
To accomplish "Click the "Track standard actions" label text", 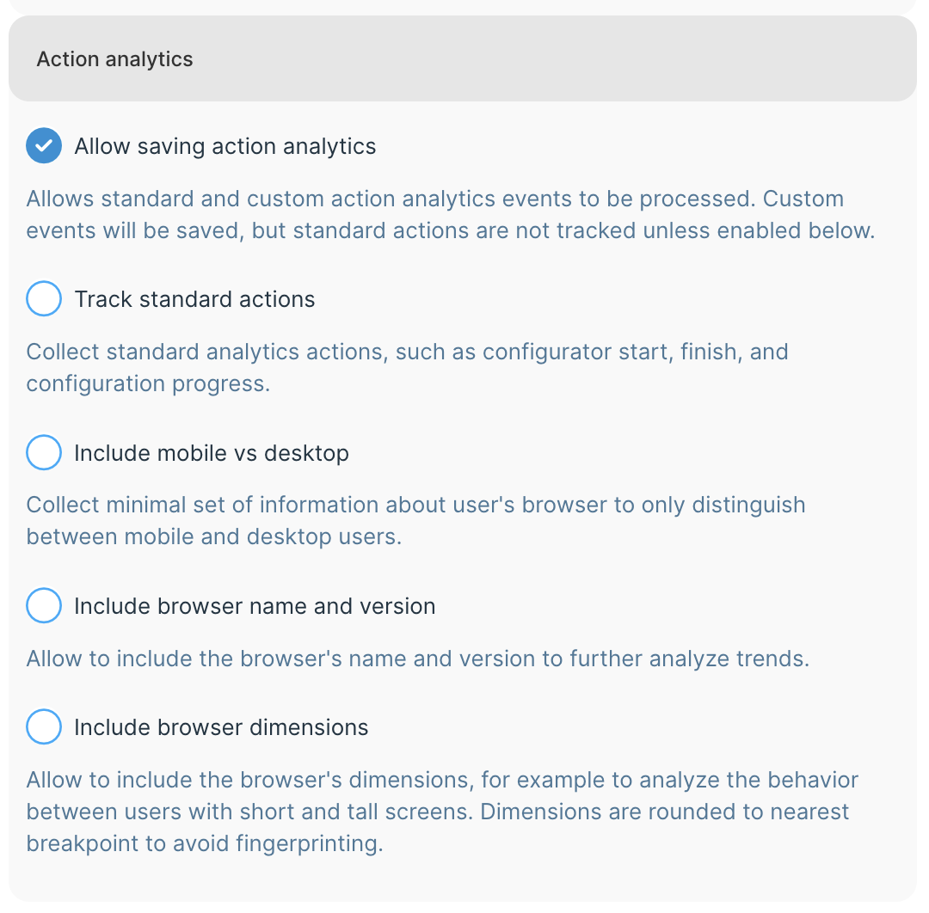I will tap(194, 299).
